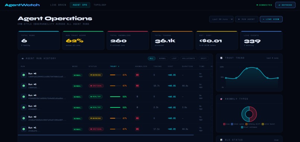This screenshot has height=142, width=300.
Task: Open the Live View button
Action: tap(271, 19)
